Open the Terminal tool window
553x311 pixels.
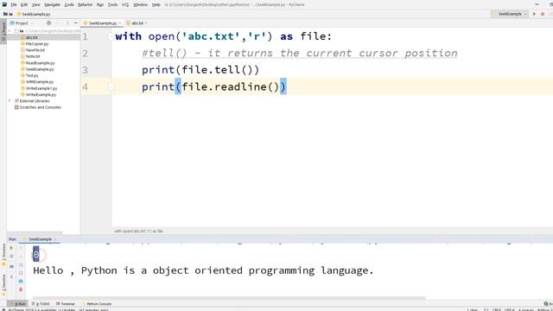pos(66,303)
